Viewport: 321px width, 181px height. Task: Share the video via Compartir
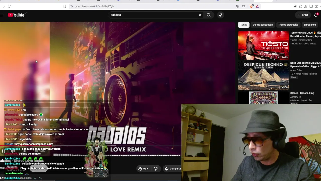coord(173,169)
